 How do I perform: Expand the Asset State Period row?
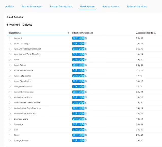click(10, 81)
